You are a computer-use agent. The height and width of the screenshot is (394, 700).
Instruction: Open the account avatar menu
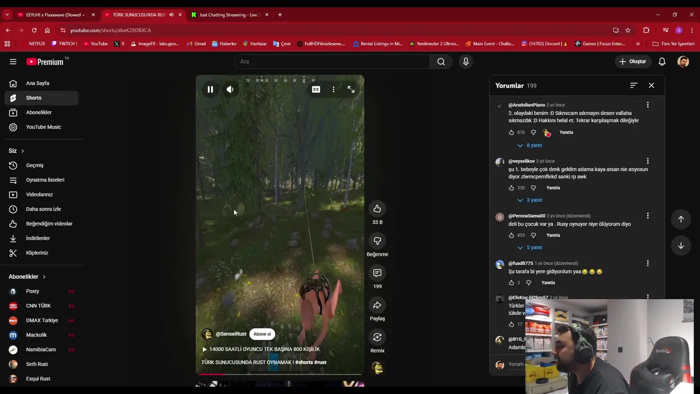click(x=683, y=61)
